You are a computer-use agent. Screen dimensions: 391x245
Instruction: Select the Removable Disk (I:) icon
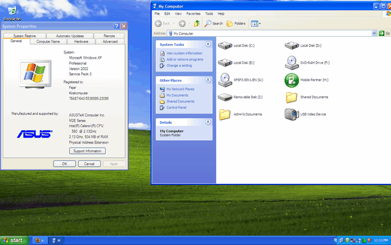(x=225, y=97)
